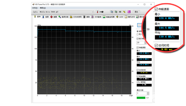Screen dimensions: 186x106
Task: Click the purple download arrow icon
Action: click(x=129, y=12)
